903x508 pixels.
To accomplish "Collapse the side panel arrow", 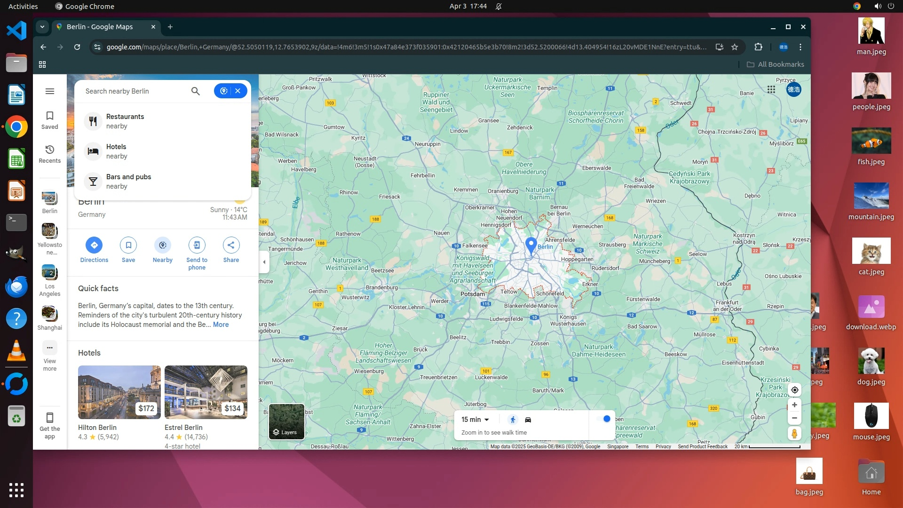I will click(264, 262).
